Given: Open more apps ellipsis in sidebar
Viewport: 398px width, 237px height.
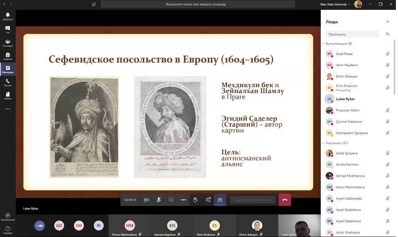Looking at the screenshot, I should (7, 109).
